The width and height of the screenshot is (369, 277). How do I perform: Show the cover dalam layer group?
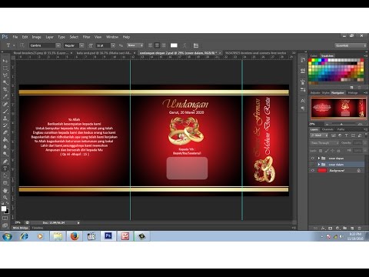[312, 164]
